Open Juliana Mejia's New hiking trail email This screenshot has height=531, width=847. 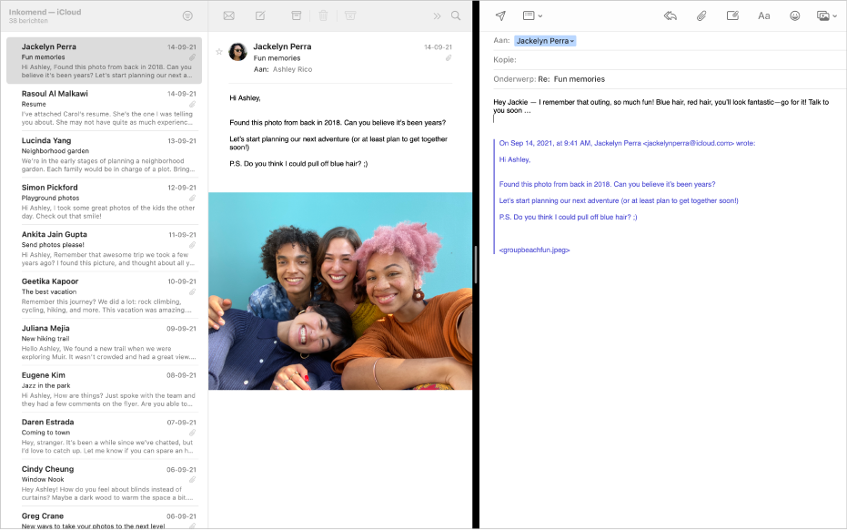105,342
